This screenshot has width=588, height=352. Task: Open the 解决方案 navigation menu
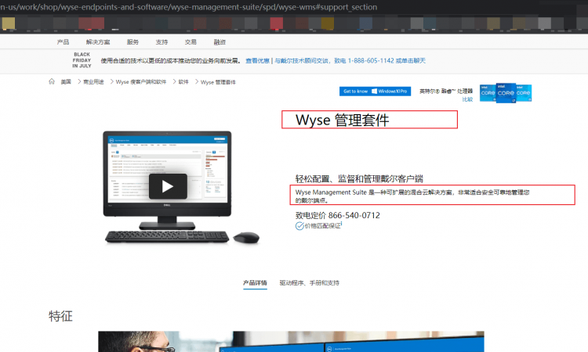(x=98, y=42)
